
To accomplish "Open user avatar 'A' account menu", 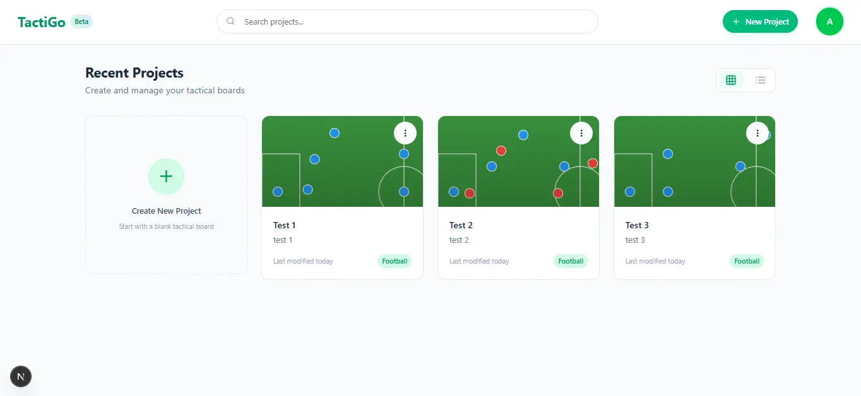I will [829, 21].
